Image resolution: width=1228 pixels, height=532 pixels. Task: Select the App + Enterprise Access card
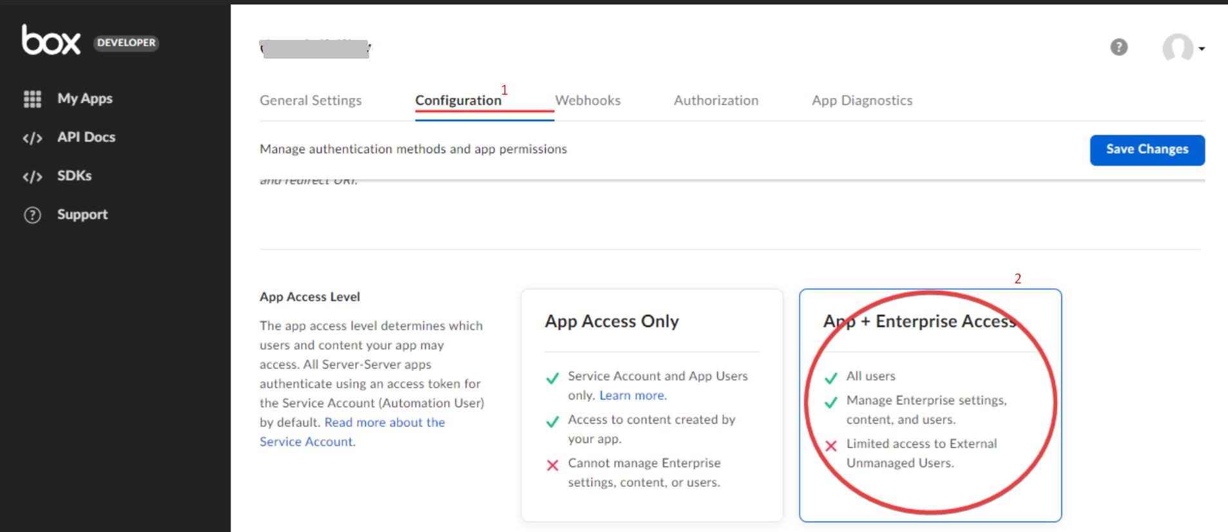click(930, 404)
